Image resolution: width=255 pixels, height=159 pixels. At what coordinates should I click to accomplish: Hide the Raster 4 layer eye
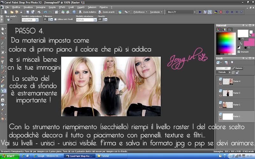point(221,84)
